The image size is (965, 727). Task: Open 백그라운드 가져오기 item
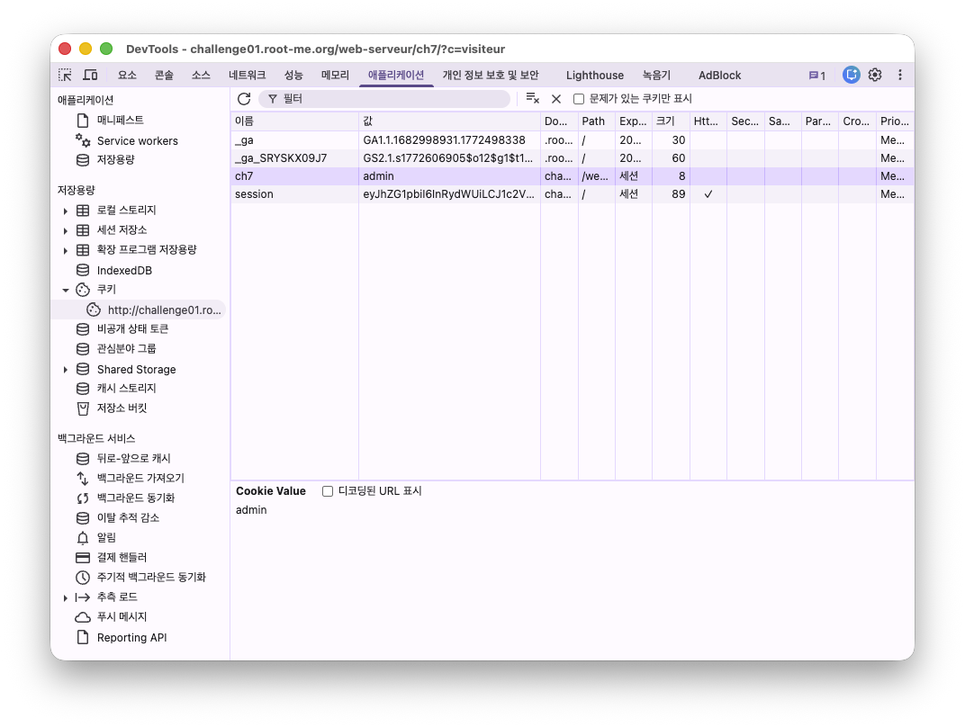tap(140, 478)
